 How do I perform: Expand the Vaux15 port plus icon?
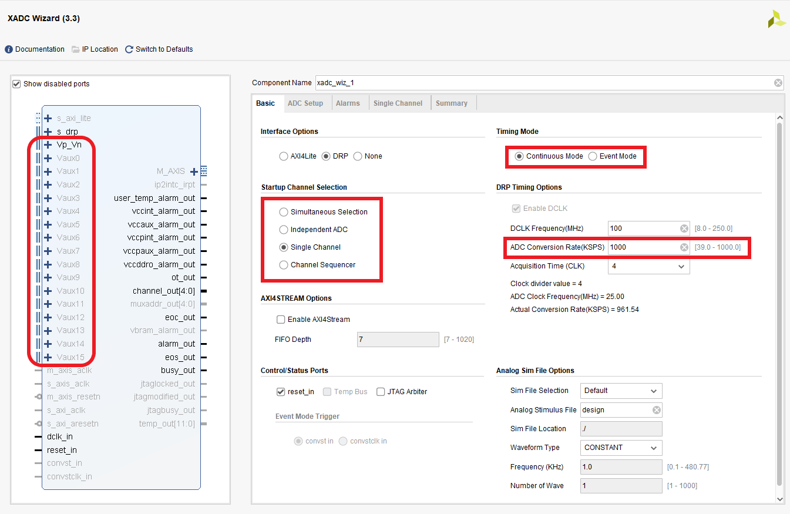click(48, 357)
